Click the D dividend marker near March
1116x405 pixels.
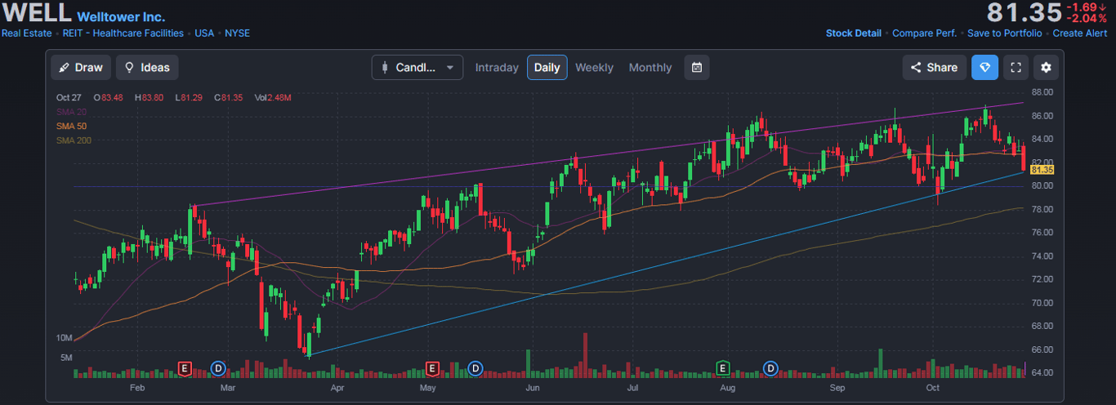[x=218, y=368]
